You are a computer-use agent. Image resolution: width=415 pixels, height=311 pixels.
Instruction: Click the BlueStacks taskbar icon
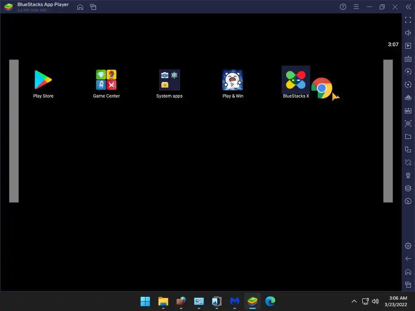tap(252, 301)
